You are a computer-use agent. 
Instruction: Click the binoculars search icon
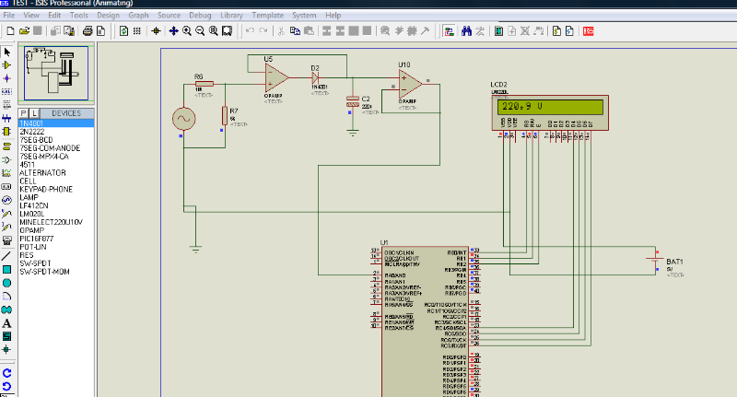pos(467,30)
